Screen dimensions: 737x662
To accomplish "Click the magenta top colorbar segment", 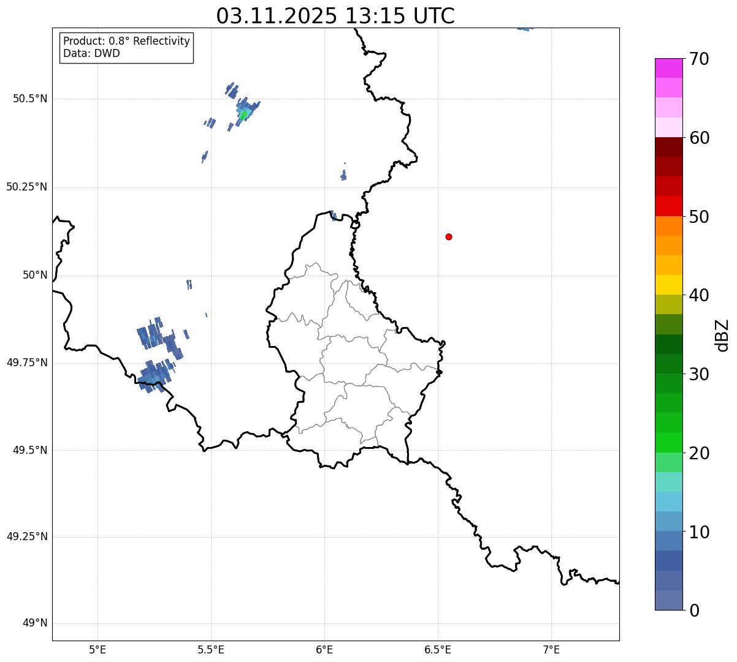I will point(668,68).
